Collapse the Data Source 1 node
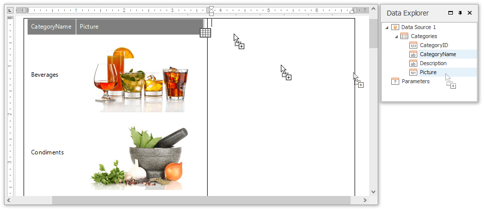Screen dimensions: 484x211 [386, 27]
